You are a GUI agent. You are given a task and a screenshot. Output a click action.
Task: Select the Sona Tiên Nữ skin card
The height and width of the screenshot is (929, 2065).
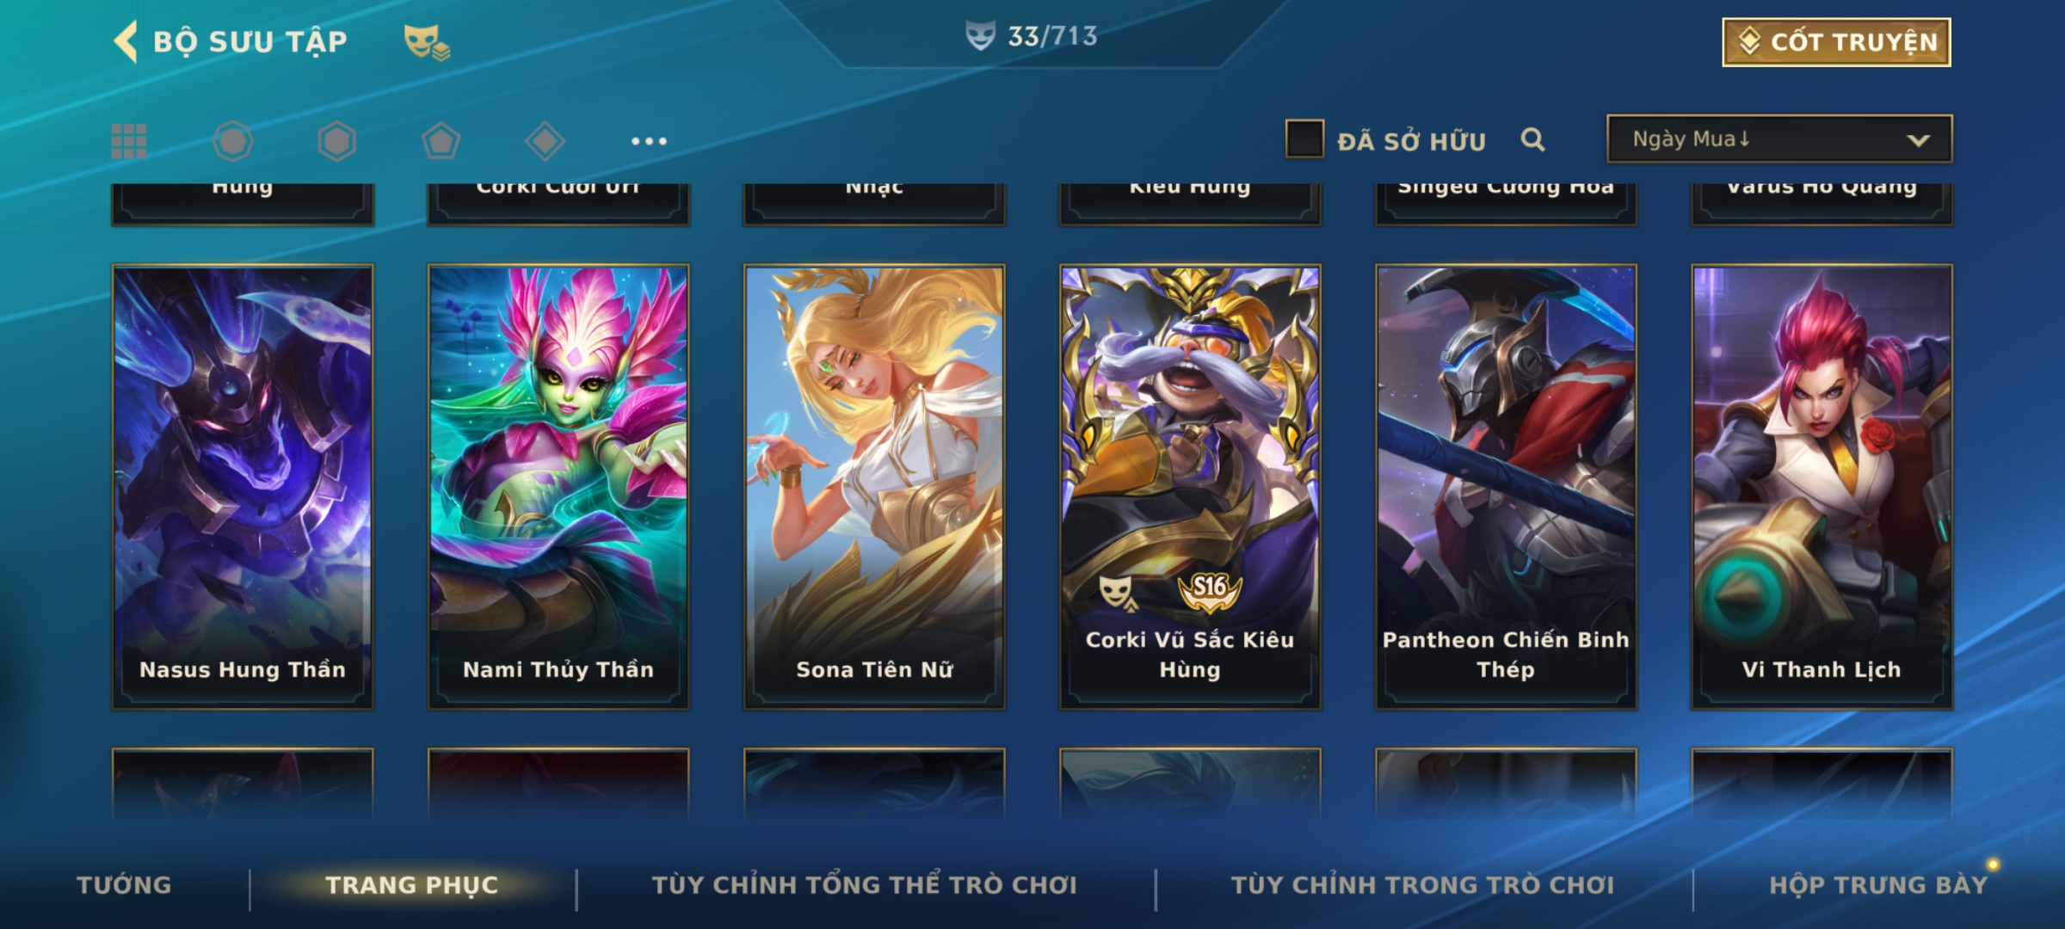pyautogui.click(x=874, y=487)
